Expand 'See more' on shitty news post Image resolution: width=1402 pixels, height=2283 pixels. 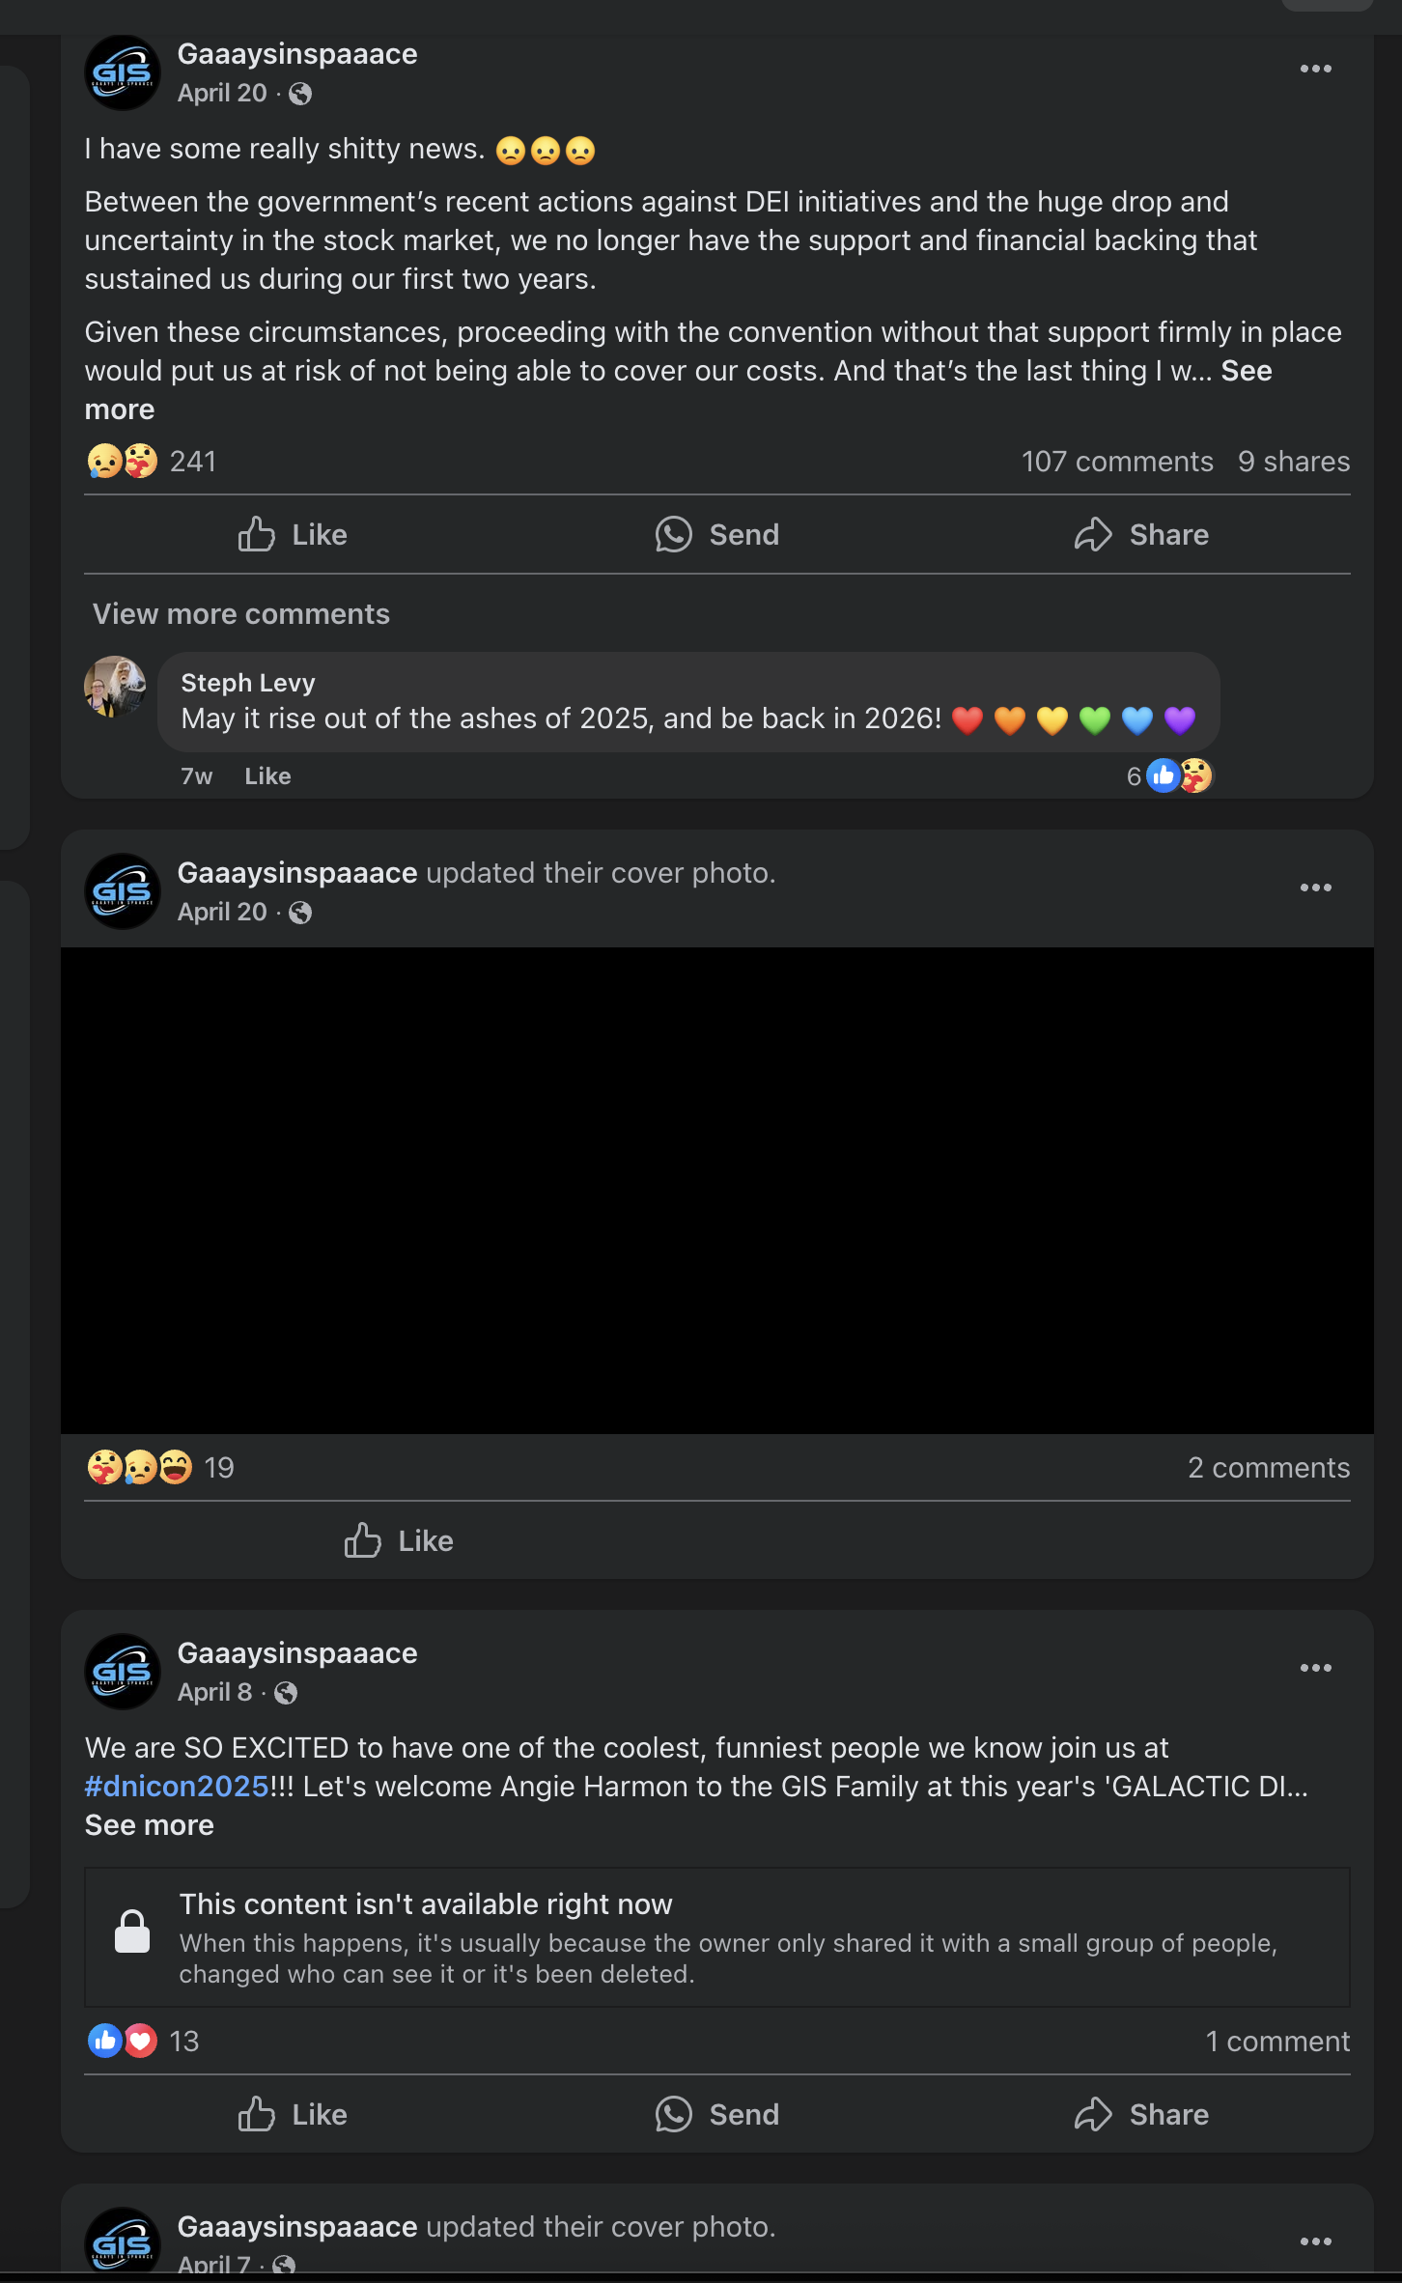coord(1246,371)
